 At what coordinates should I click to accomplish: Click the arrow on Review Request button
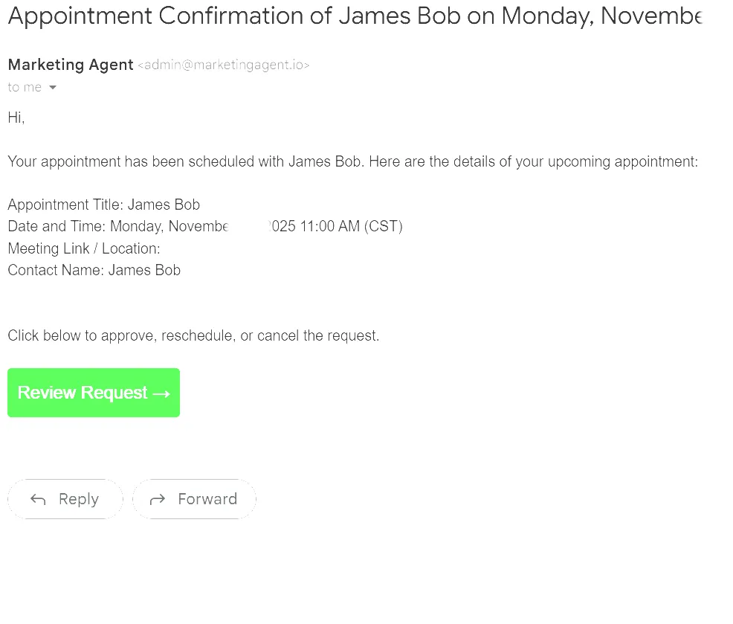[161, 393]
